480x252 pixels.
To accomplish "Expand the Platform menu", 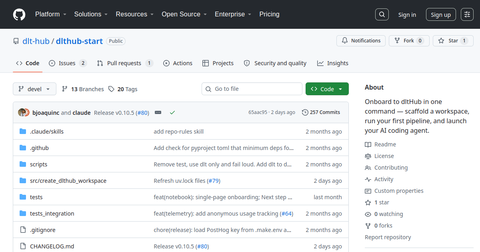I will pos(50,14).
